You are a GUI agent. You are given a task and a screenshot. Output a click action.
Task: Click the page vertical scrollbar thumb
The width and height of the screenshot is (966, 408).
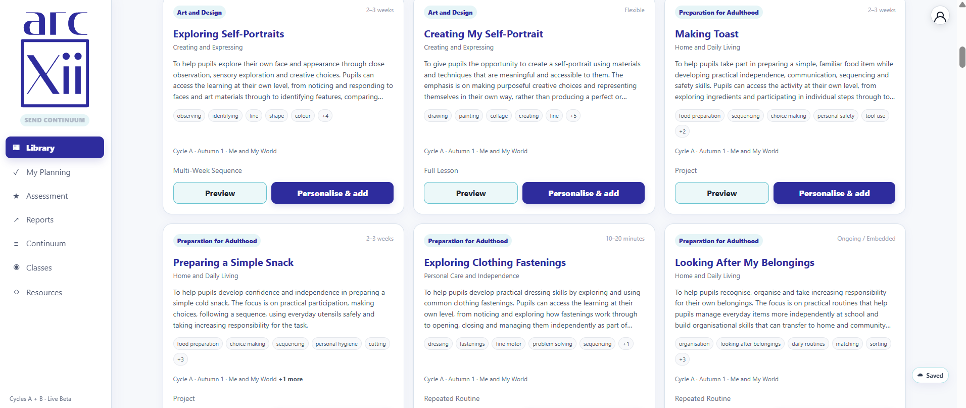click(962, 57)
